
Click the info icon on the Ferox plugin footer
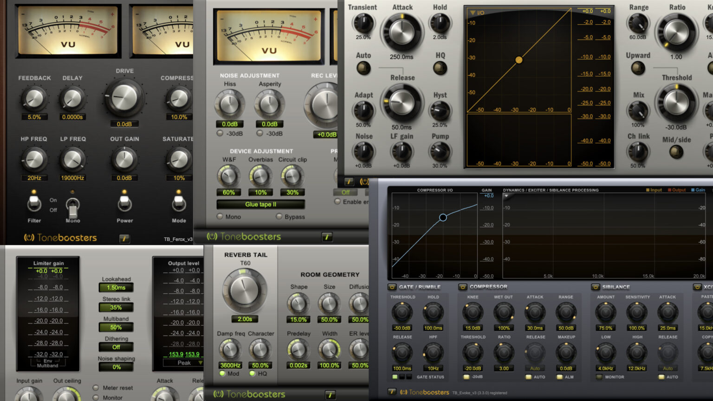click(x=124, y=238)
